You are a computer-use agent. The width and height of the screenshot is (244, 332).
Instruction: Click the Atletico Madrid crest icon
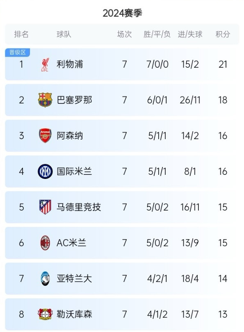(45, 207)
